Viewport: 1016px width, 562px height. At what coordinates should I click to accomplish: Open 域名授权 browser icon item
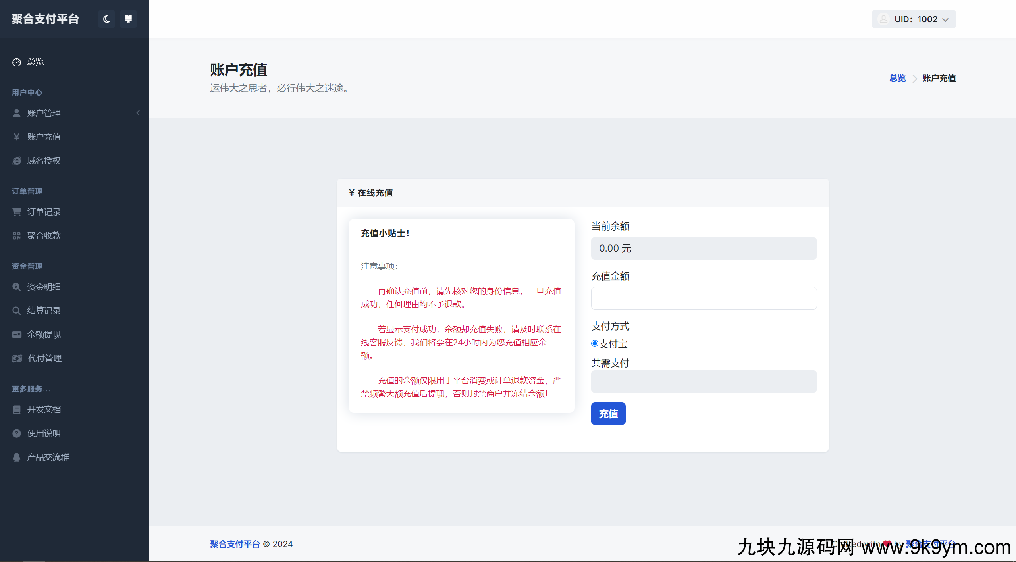[17, 161]
